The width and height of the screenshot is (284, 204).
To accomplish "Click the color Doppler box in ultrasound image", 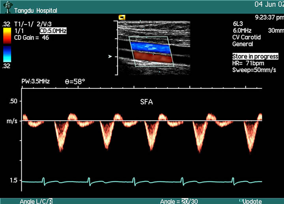I will click(x=151, y=51).
